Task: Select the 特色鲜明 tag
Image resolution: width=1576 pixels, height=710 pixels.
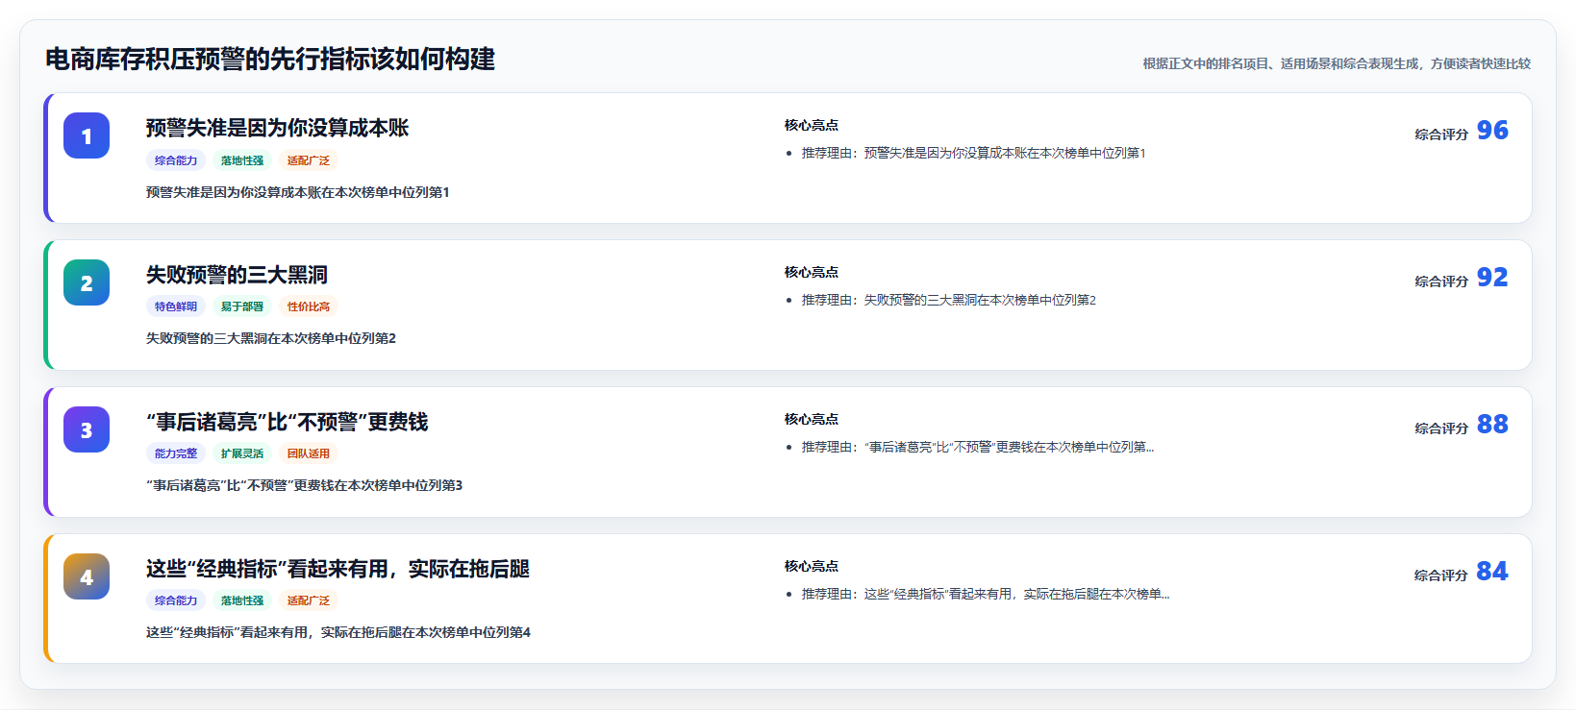Action: [x=176, y=306]
